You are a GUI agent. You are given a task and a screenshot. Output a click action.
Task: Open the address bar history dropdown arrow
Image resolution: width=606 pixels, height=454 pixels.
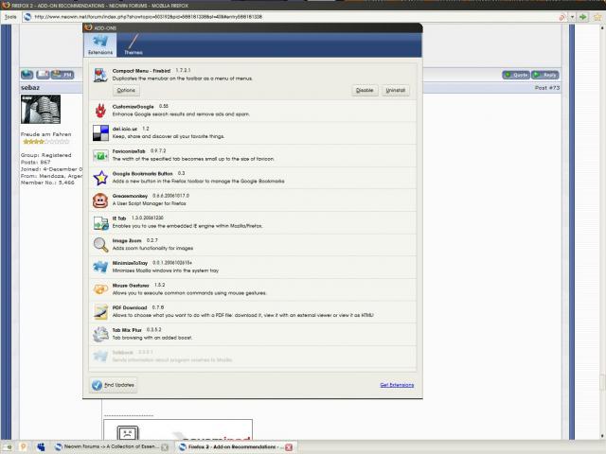572,17
